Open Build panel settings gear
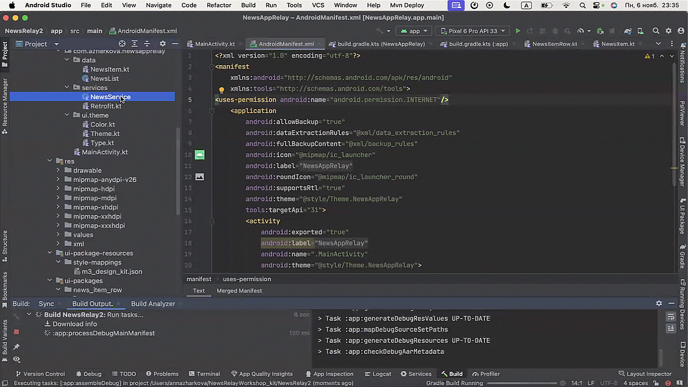This screenshot has width=688, height=387. (x=659, y=303)
